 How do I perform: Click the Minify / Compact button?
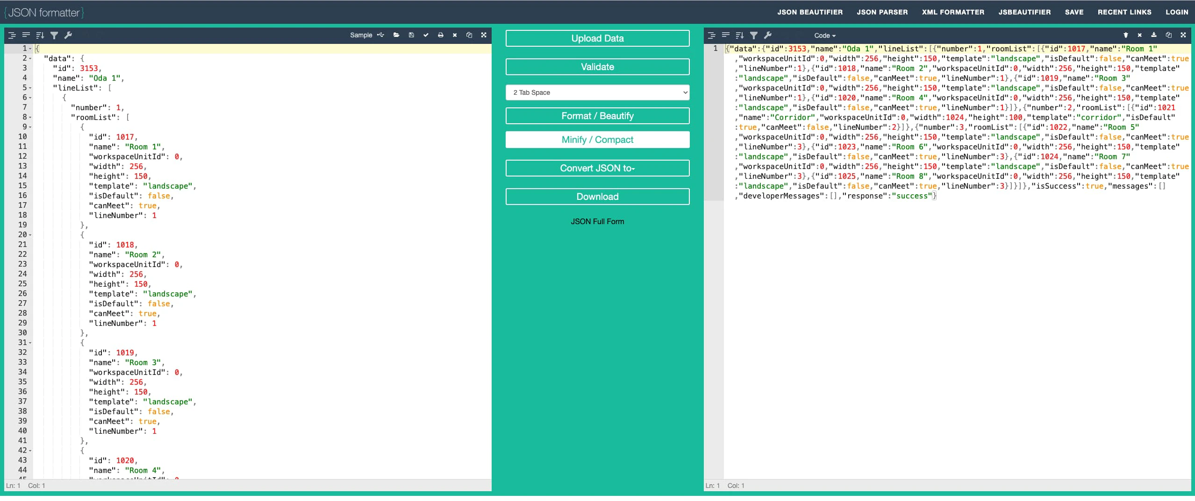click(x=597, y=139)
